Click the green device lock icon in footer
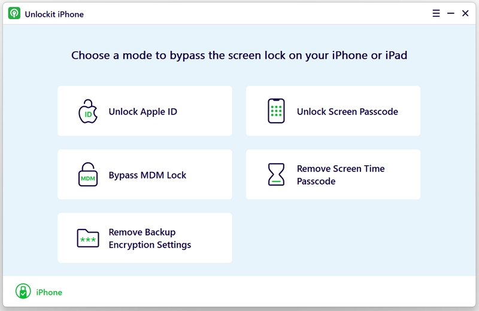Screen dimensions: 479x311 click(x=23, y=292)
